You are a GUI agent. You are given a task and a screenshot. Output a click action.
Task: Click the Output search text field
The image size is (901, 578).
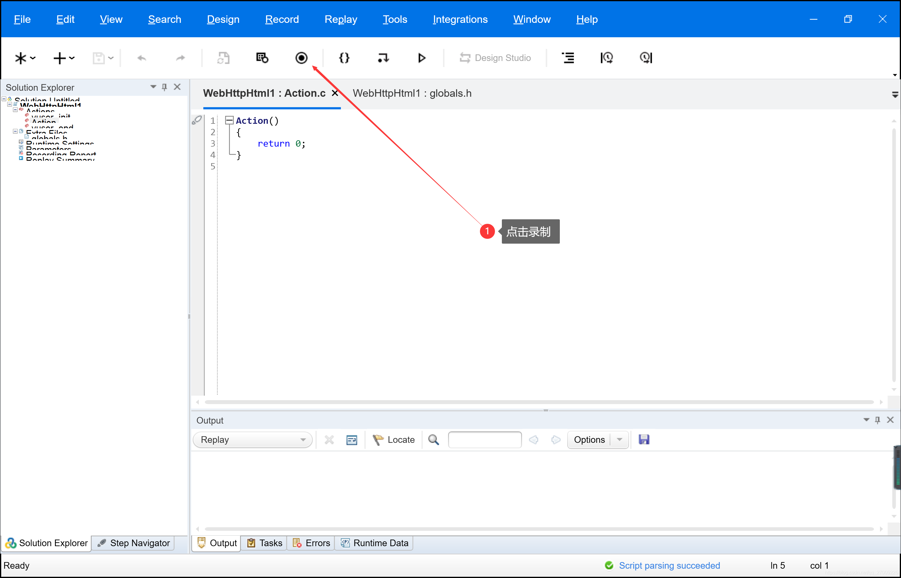point(485,440)
